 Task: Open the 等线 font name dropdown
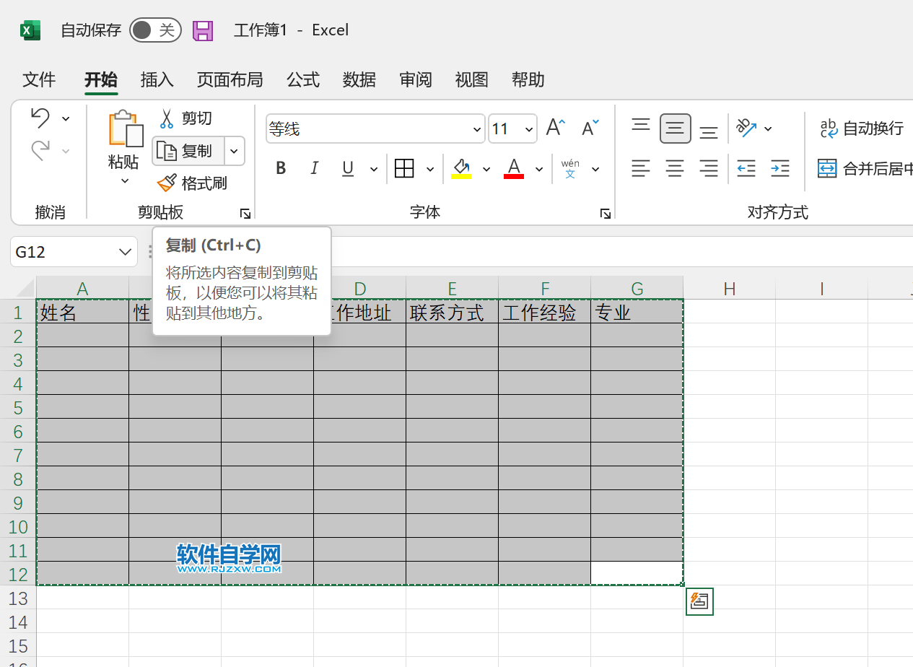pyautogui.click(x=476, y=128)
